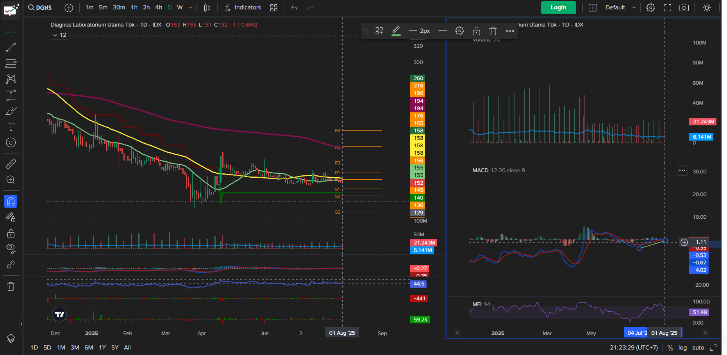Toggle the percent scale button
Screen dimensions: 727x355
coord(670,348)
